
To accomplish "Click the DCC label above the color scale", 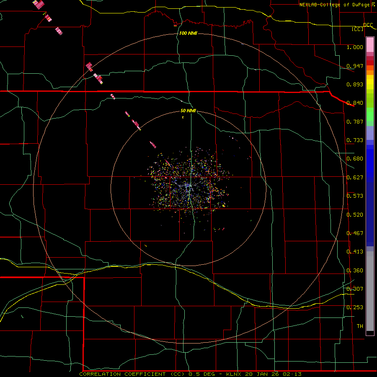I will (368, 25).
